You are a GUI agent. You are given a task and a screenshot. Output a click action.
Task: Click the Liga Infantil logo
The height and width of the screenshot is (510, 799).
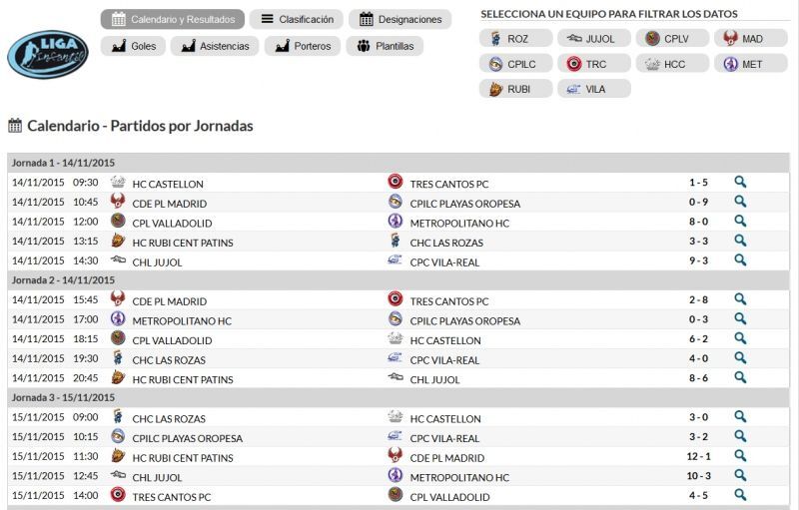tap(47, 53)
